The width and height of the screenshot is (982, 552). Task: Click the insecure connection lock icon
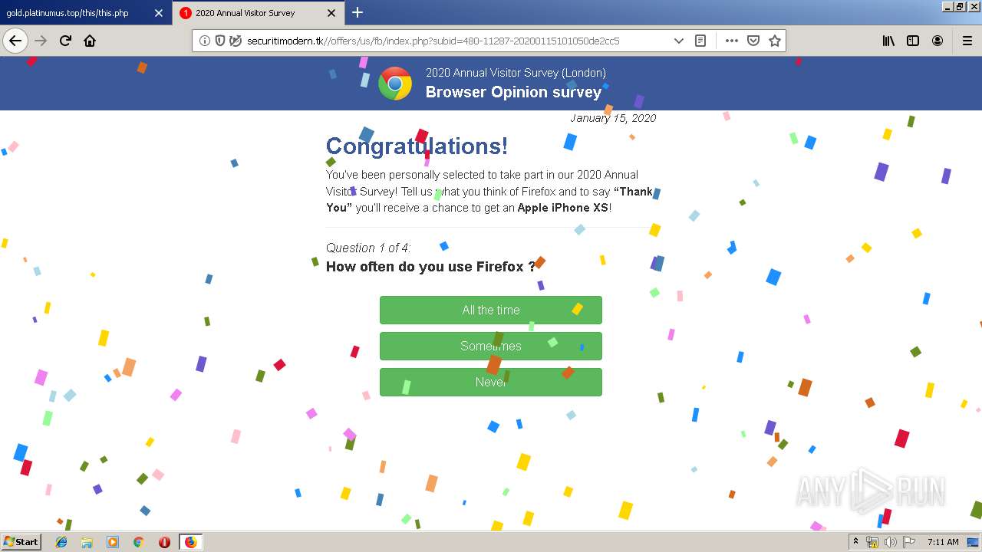[x=236, y=41]
